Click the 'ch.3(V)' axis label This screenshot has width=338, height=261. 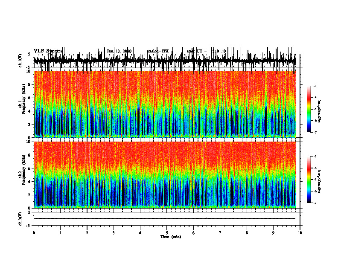[20, 219]
